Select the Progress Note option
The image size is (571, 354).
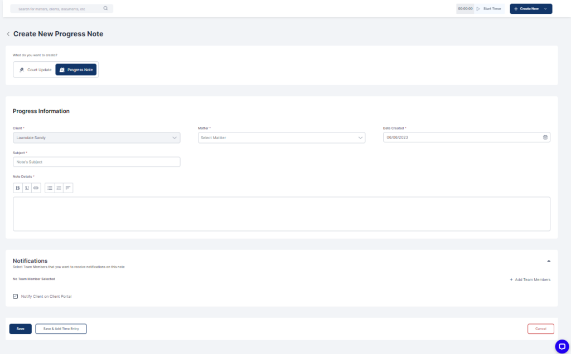pos(76,70)
